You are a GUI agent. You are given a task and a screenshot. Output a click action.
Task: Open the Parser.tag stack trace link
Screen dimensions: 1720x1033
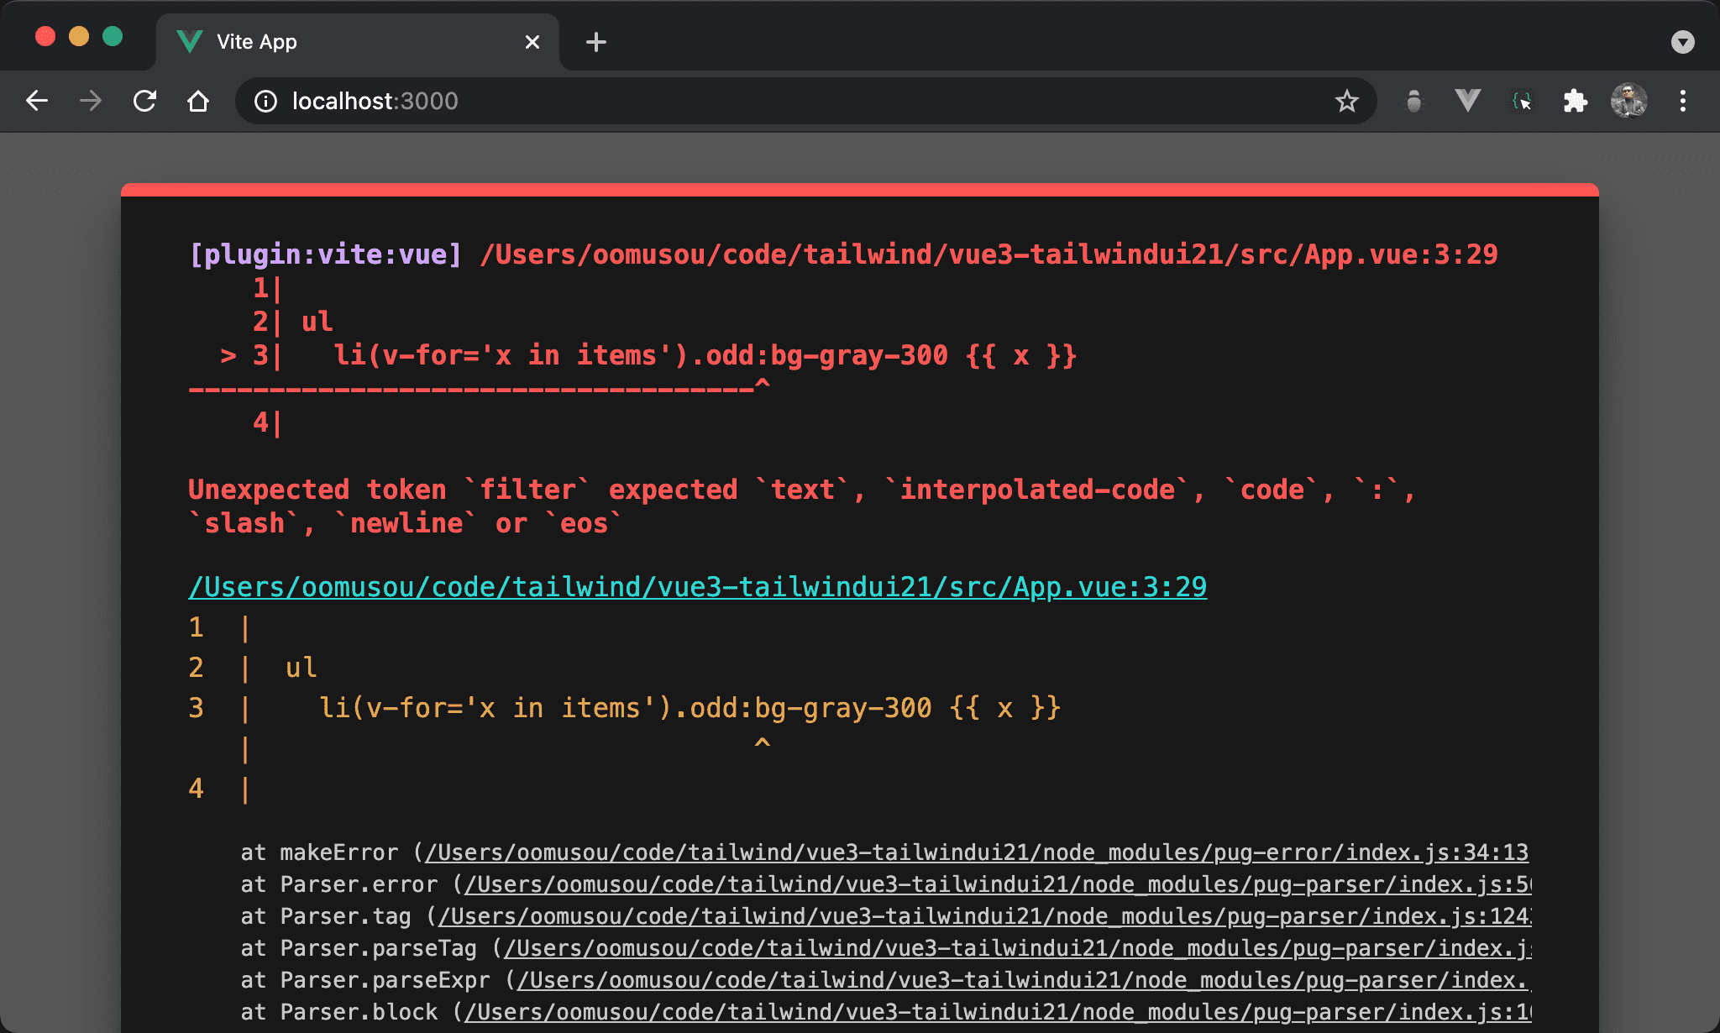(x=984, y=916)
